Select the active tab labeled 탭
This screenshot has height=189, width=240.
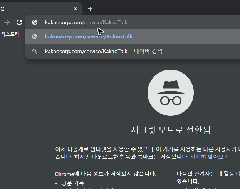click(40, 9)
